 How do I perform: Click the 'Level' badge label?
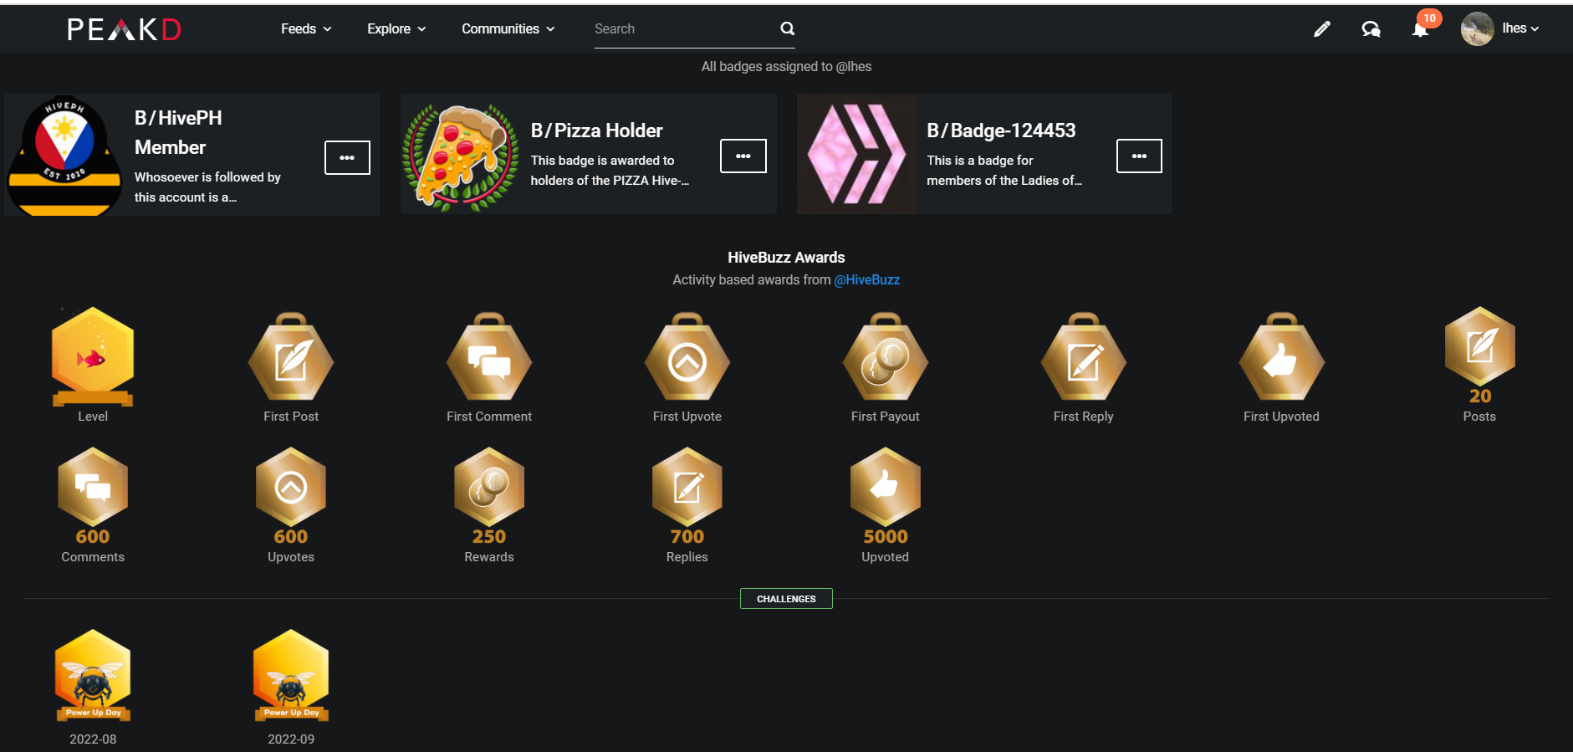93,417
